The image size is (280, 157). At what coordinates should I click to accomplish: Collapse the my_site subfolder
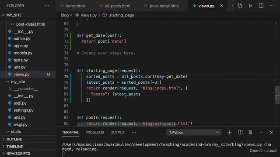(x=28, y=82)
